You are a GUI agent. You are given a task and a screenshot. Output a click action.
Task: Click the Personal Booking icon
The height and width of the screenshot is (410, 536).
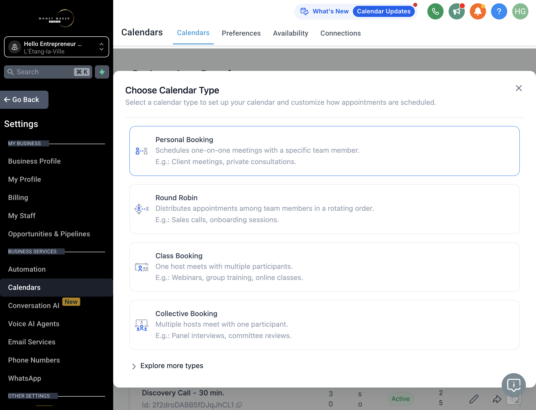point(141,151)
